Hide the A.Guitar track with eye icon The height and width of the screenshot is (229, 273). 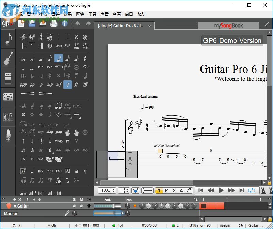[89, 206]
